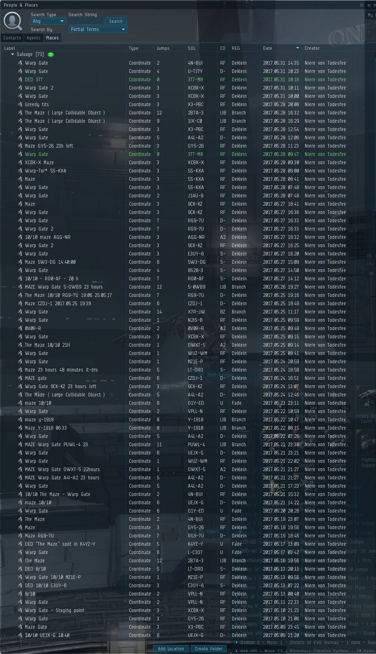Click the 8S28-3 solar system cell
The height and width of the screenshot is (654, 376).
(x=195, y=270)
